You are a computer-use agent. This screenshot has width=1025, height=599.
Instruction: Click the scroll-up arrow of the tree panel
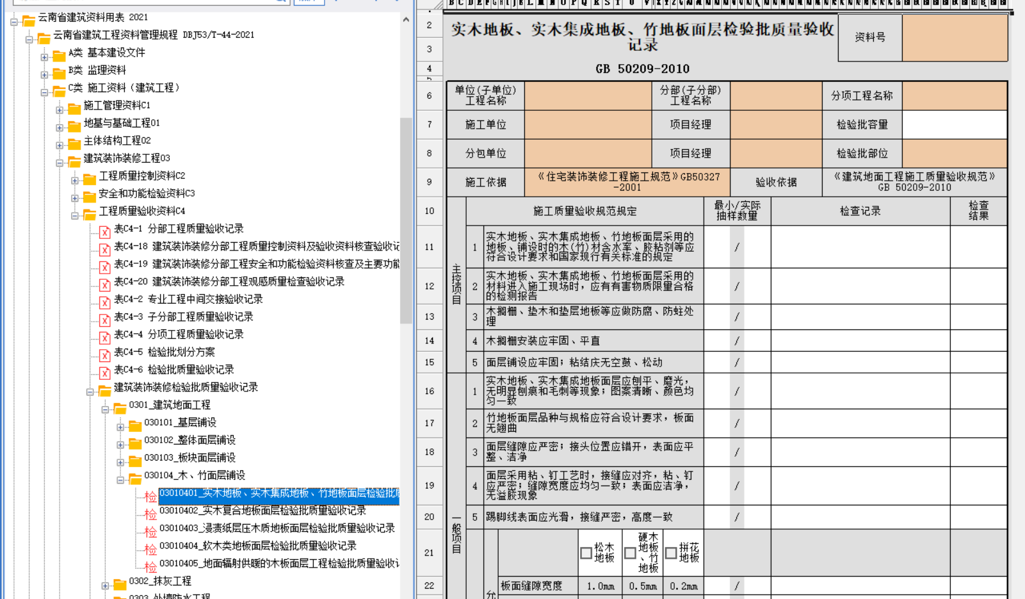pos(406,19)
